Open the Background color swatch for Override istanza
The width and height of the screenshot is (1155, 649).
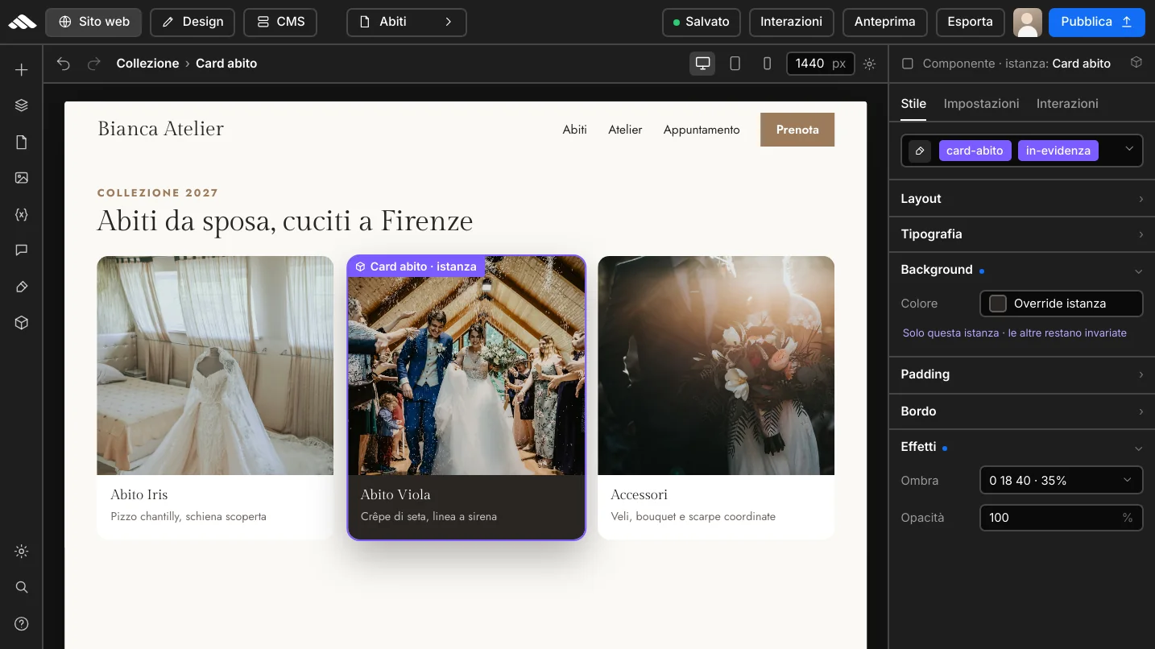point(998,304)
